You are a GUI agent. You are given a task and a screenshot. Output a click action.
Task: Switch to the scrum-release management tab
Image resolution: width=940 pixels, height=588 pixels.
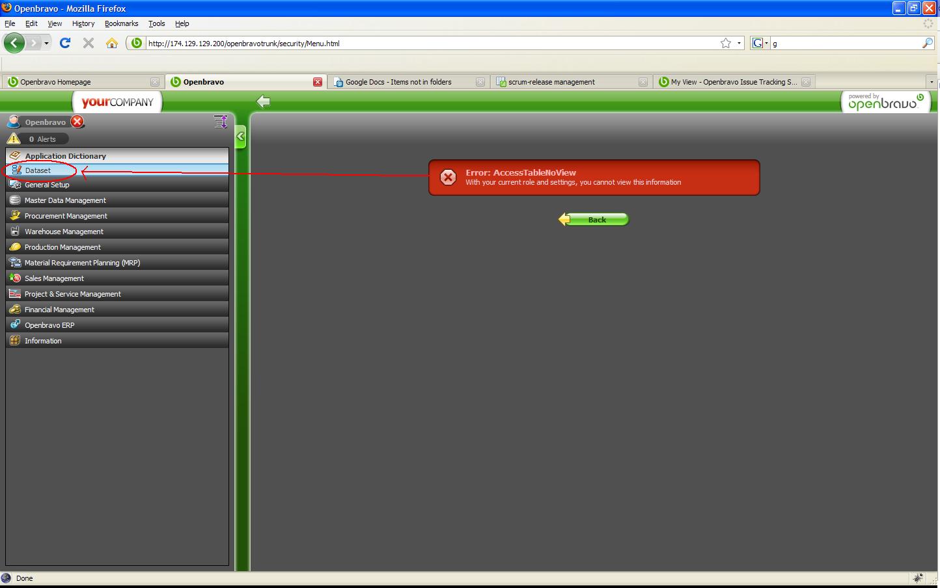coord(551,82)
